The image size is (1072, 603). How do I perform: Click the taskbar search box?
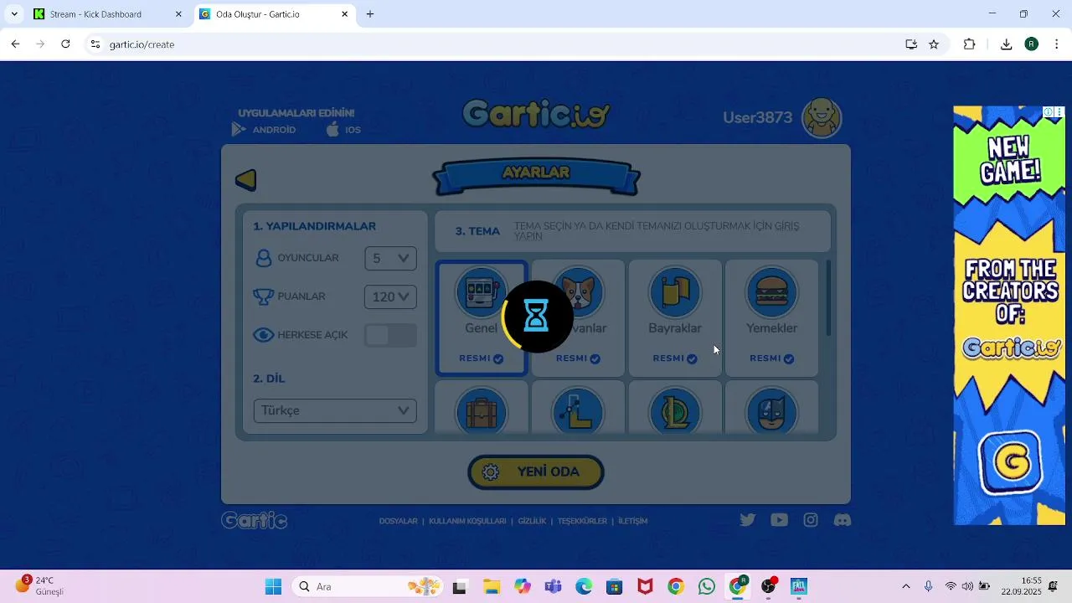[368, 586]
